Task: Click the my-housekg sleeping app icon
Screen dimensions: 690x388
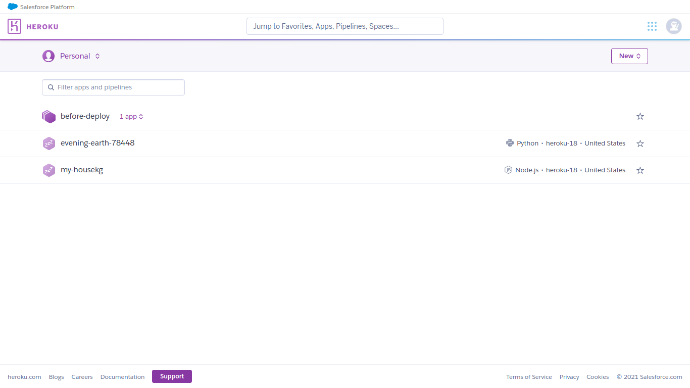Action: point(48,170)
